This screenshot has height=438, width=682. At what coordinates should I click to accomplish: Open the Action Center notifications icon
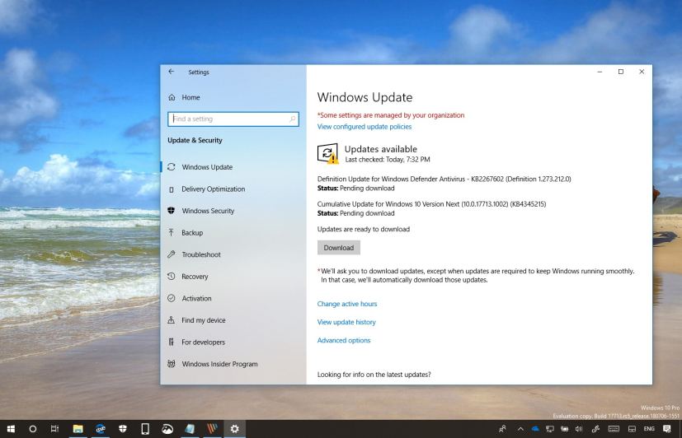tap(667, 429)
